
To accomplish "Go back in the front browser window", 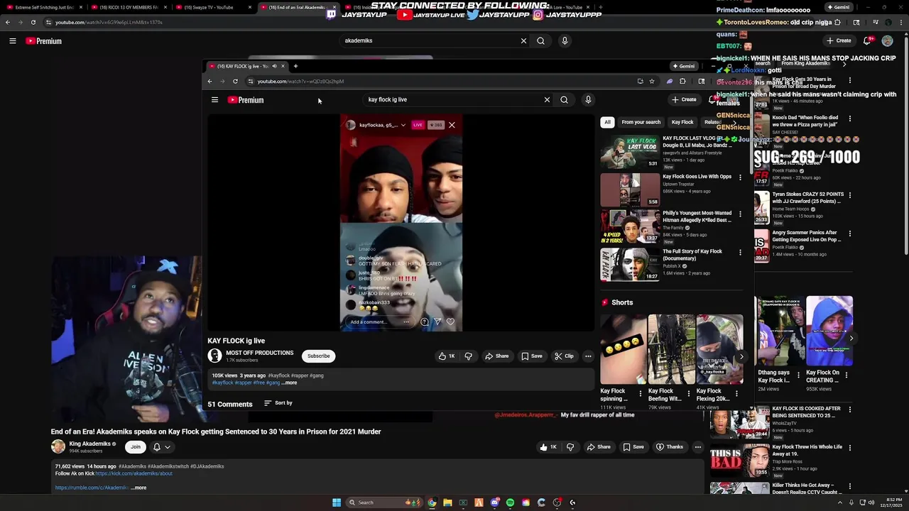I will click(x=209, y=81).
